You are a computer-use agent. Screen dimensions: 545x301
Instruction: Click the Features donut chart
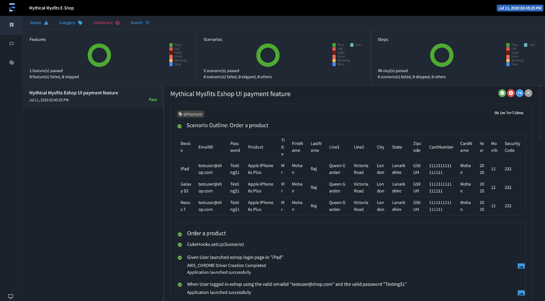(x=99, y=55)
